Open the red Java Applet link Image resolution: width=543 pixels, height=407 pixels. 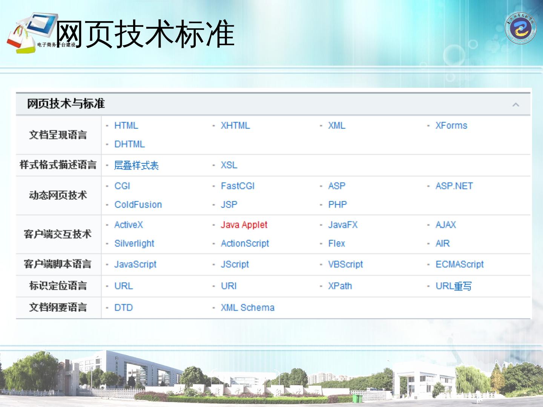(x=244, y=225)
